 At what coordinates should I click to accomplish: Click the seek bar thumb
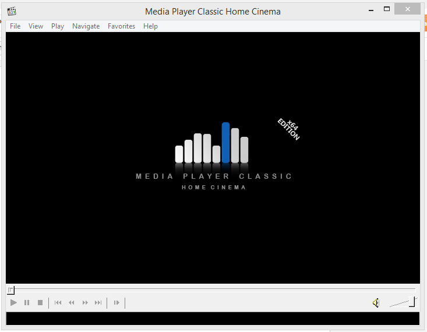[10, 290]
